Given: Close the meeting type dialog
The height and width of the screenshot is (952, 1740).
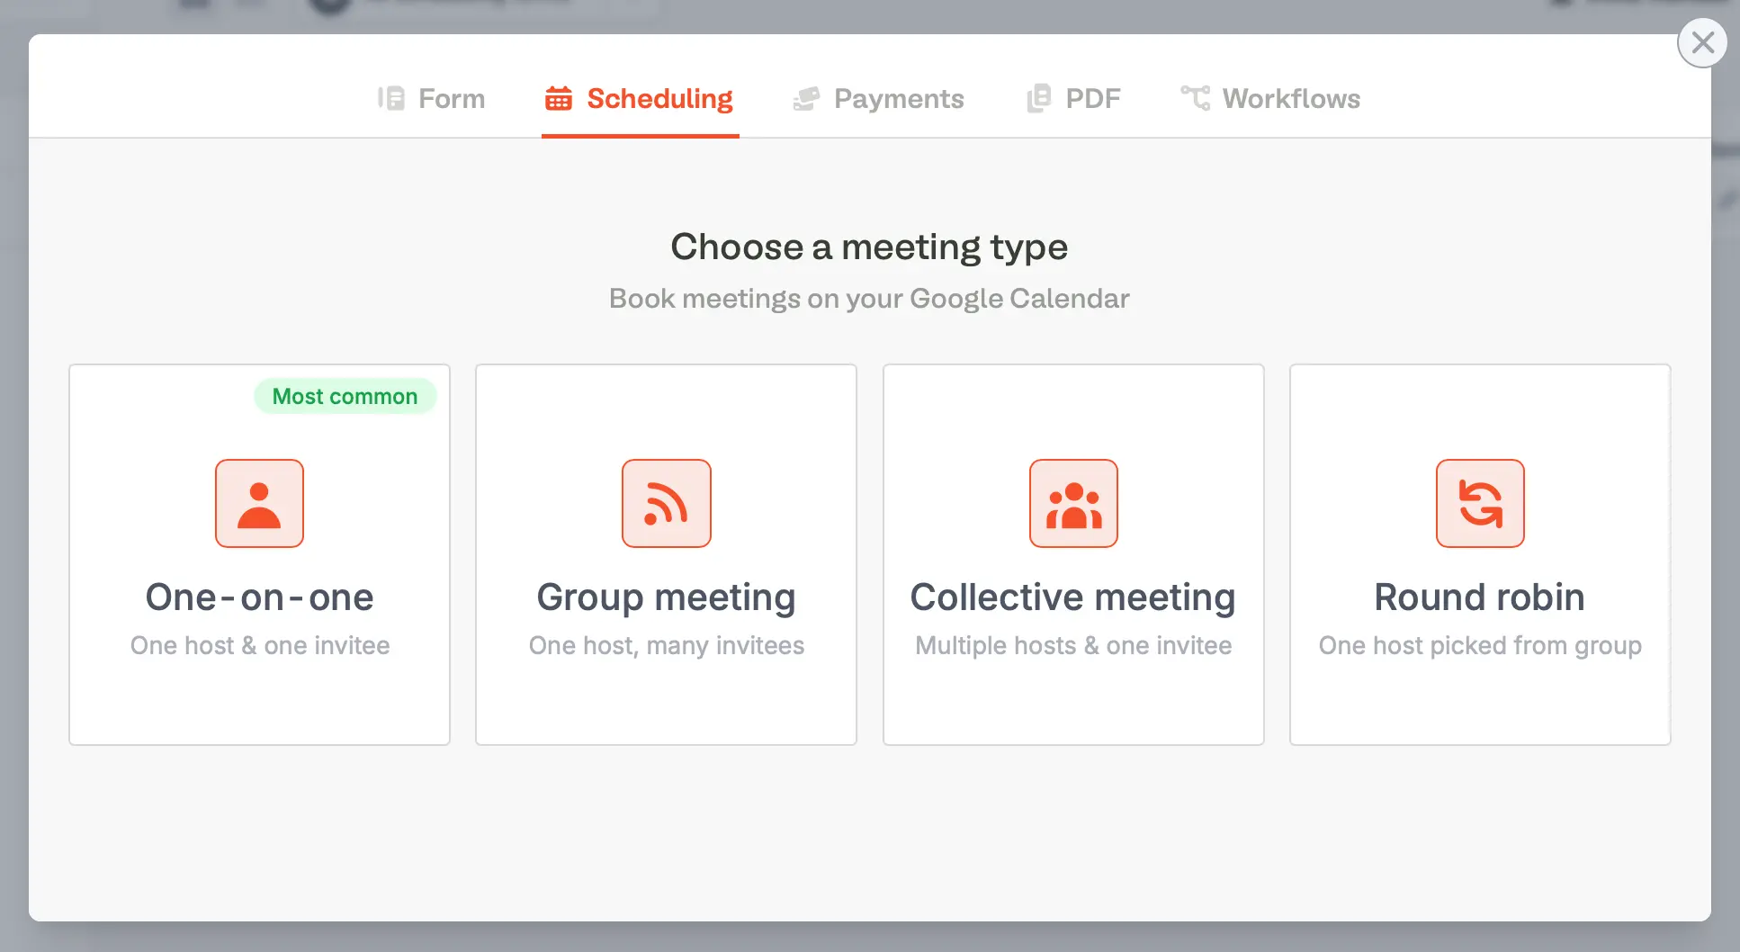Looking at the screenshot, I should (x=1702, y=42).
